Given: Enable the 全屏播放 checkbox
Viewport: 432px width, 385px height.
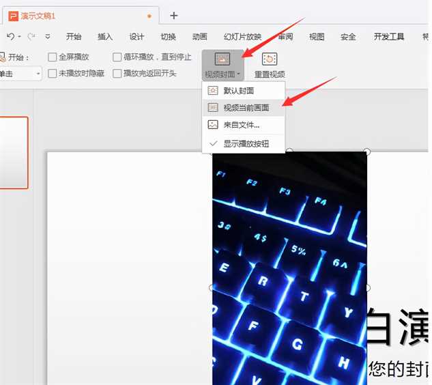Looking at the screenshot, I should 53,57.
